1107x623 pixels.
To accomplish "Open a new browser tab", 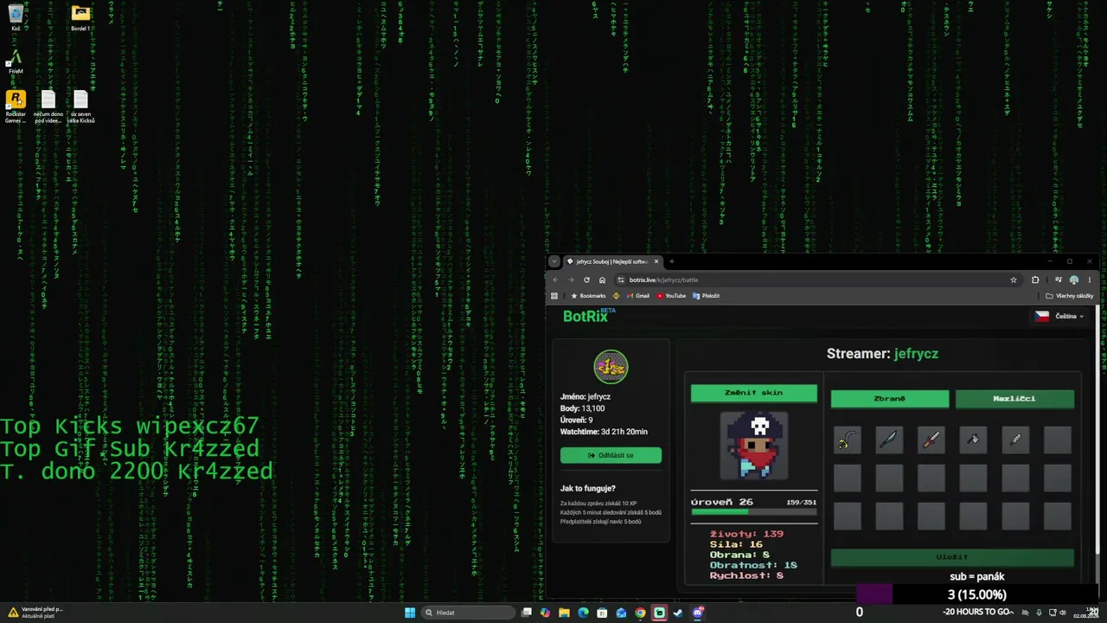I will 671,261.
